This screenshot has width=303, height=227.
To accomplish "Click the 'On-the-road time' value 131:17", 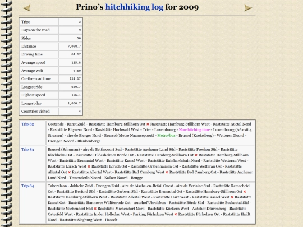I will coord(75,79).
